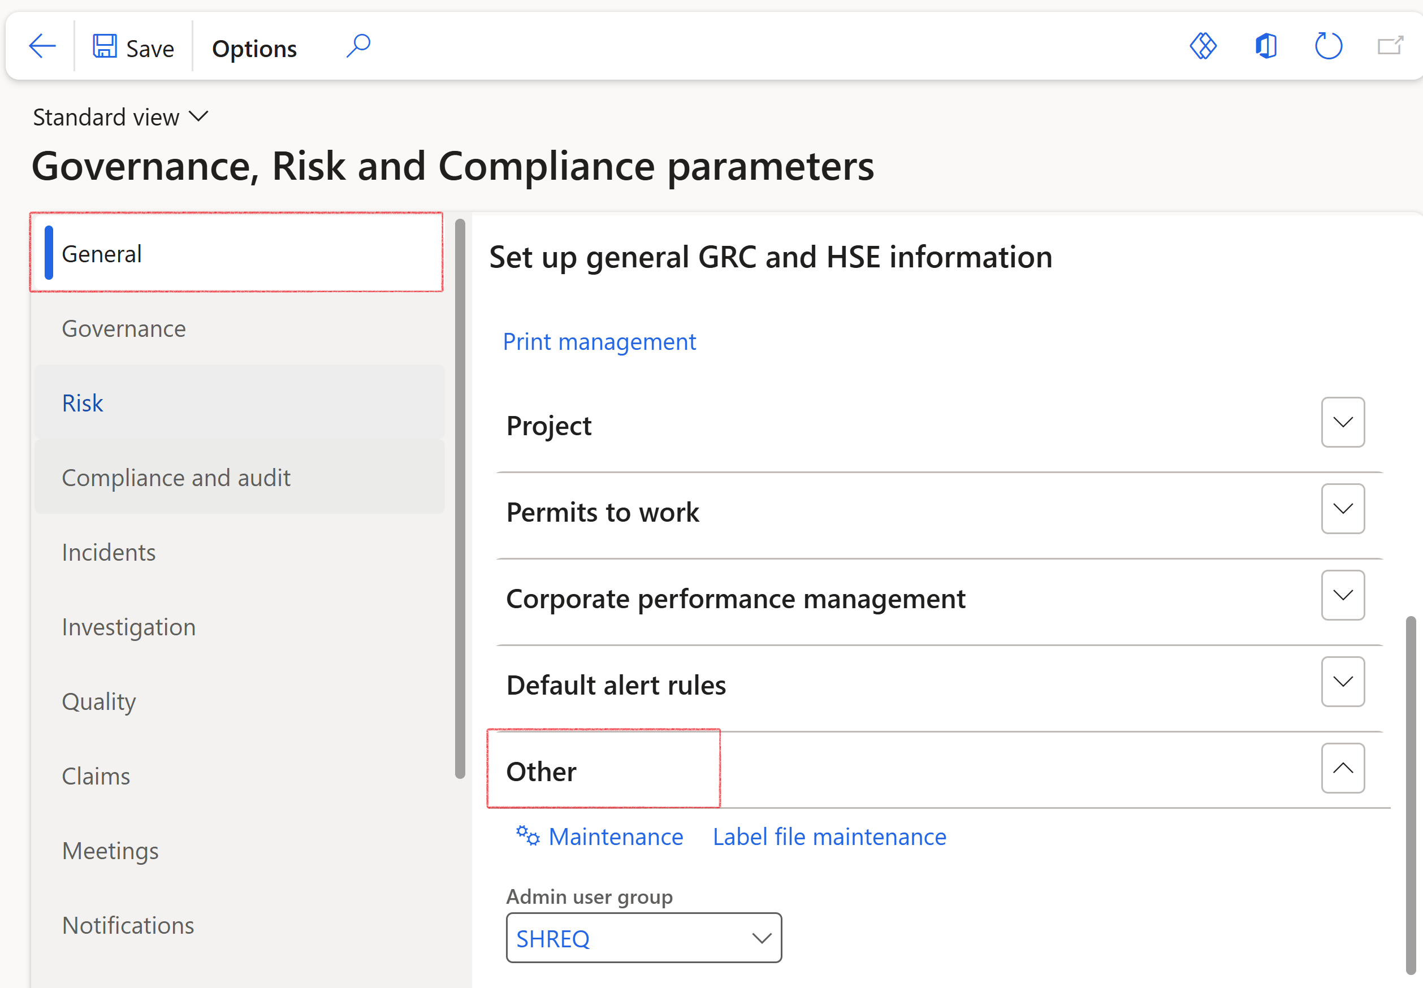Click the Save floppy disk icon
The image size is (1423, 988).
[105, 46]
